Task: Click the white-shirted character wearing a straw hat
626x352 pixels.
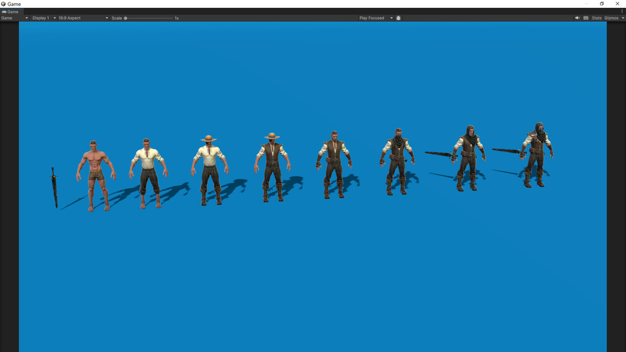Action: pos(209,167)
